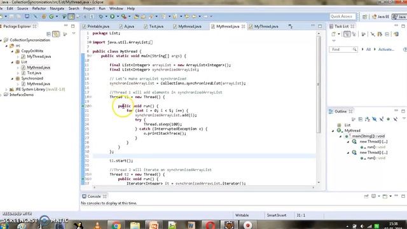Collapse the CopyOnWrite package in the tree
The width and height of the screenshot is (407, 229).
click(x=12, y=51)
